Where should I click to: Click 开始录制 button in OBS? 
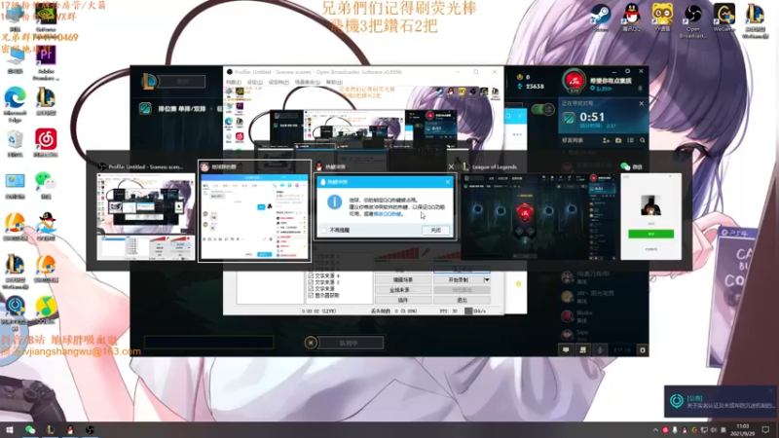pos(458,279)
